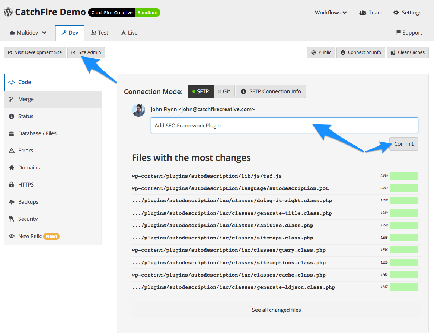This screenshot has height=336, width=434.
Task: Click the Live pulse icon
Action: [x=124, y=33]
